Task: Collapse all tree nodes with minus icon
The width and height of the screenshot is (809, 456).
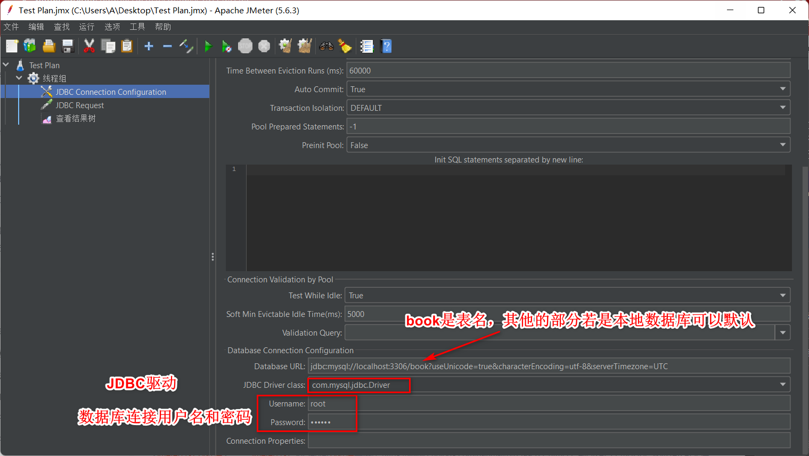Action: [x=167, y=46]
